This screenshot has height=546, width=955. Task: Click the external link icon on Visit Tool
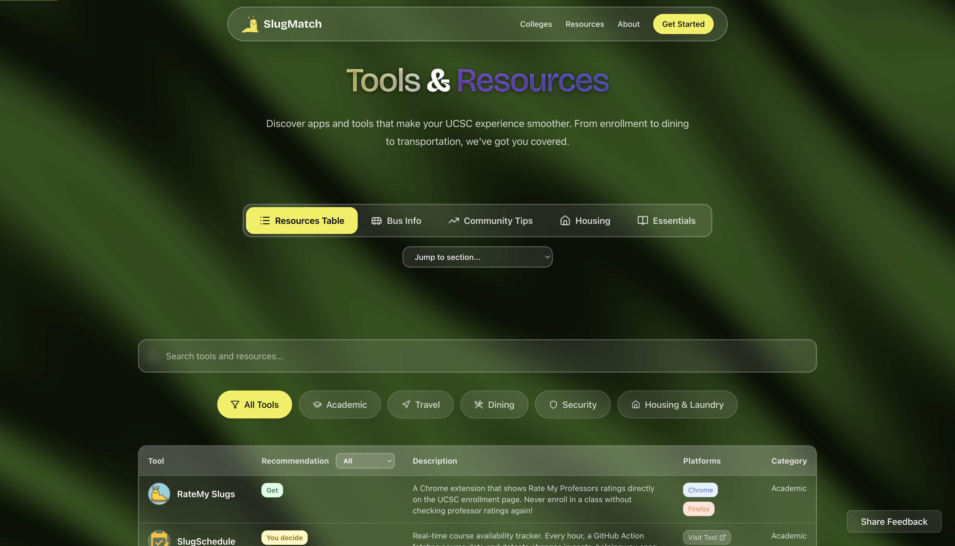(722, 537)
